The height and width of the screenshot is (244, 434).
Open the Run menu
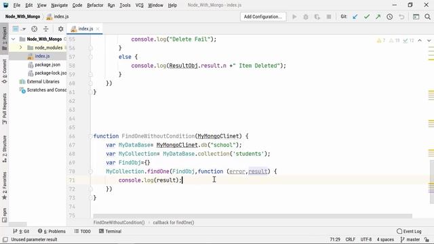[x=111, y=5]
